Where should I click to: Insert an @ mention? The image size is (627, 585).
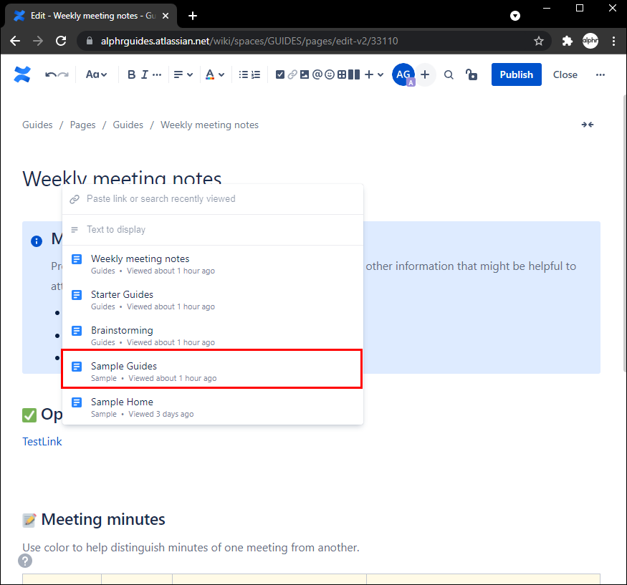click(317, 74)
